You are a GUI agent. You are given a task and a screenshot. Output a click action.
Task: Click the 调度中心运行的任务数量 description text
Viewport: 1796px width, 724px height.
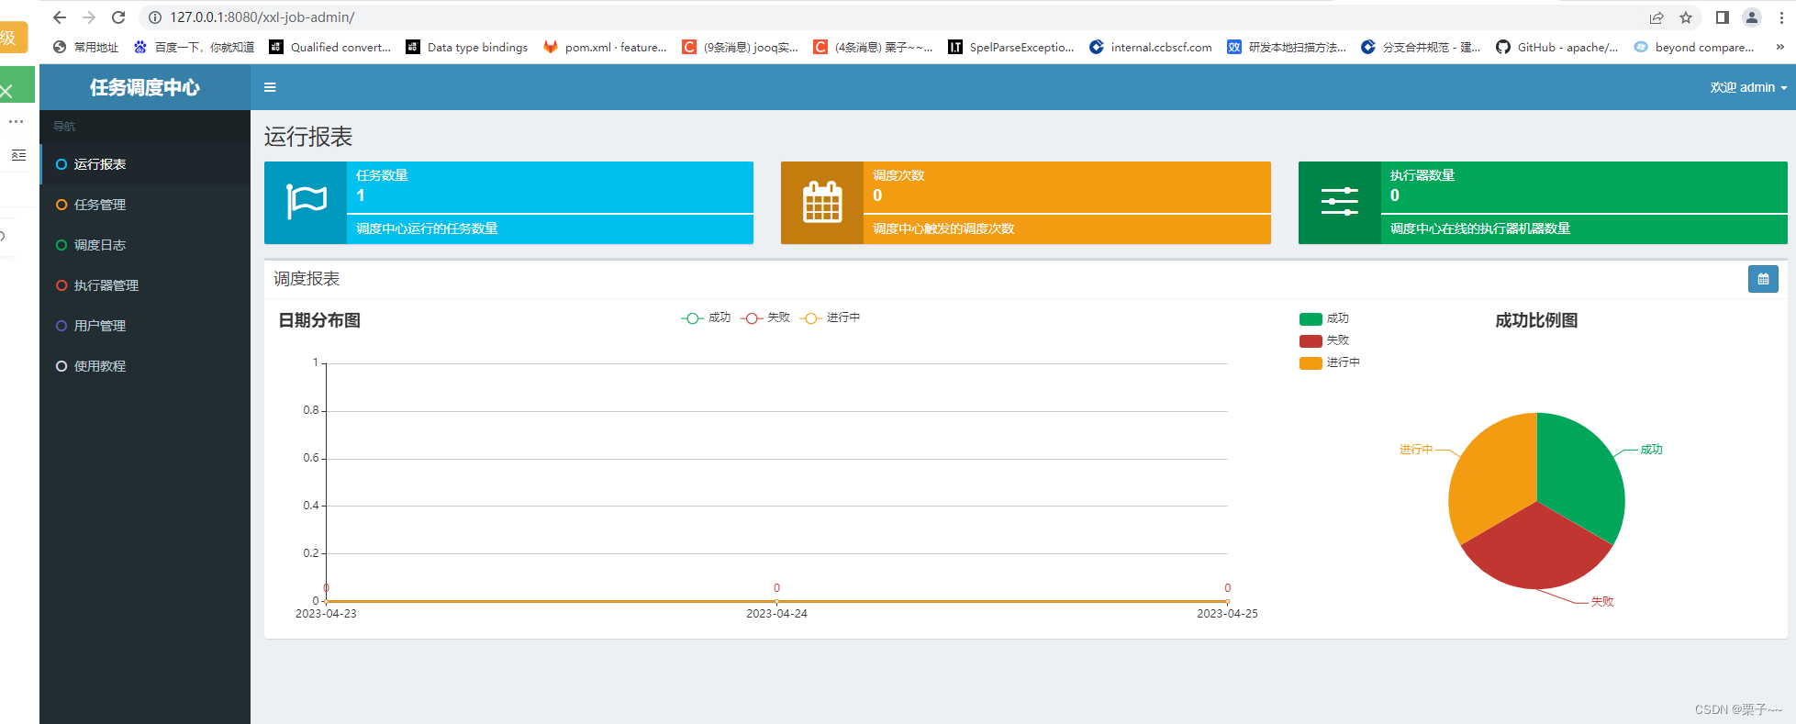coord(427,228)
